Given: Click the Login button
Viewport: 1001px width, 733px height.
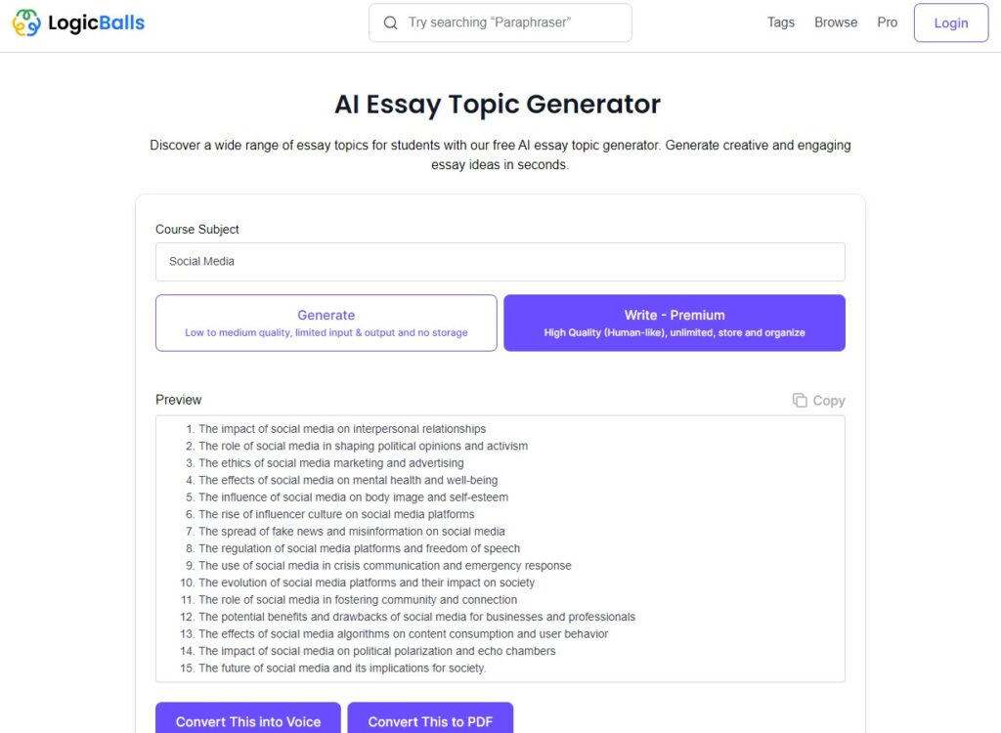Looking at the screenshot, I should pyautogui.click(x=949, y=22).
